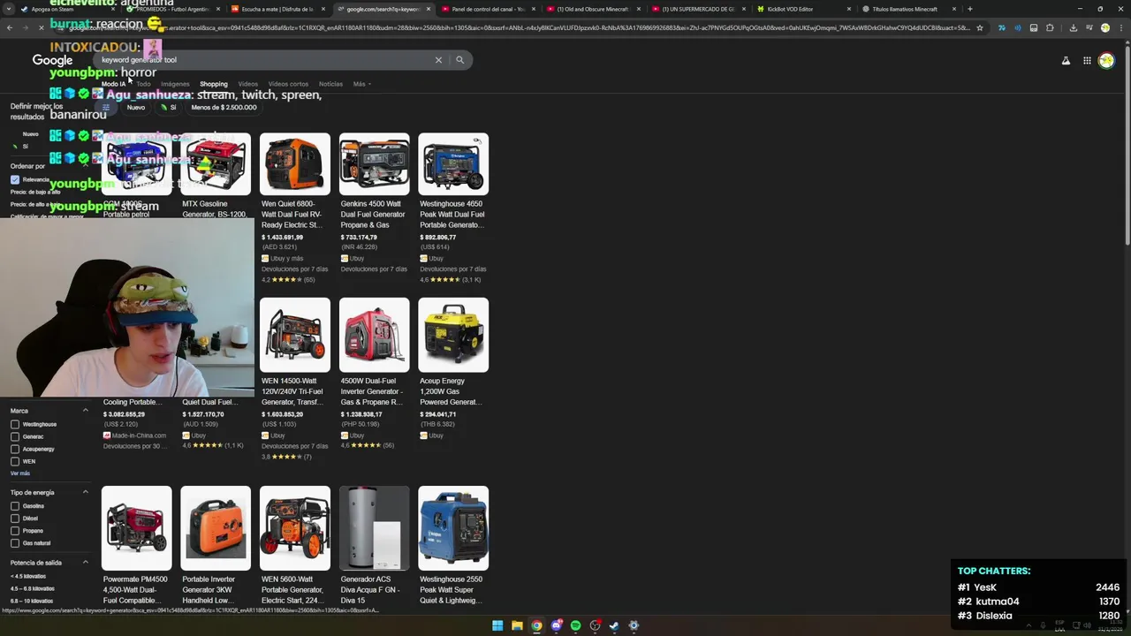Open the filters slider icon chip
This screenshot has width=1131, height=636.
click(x=106, y=108)
